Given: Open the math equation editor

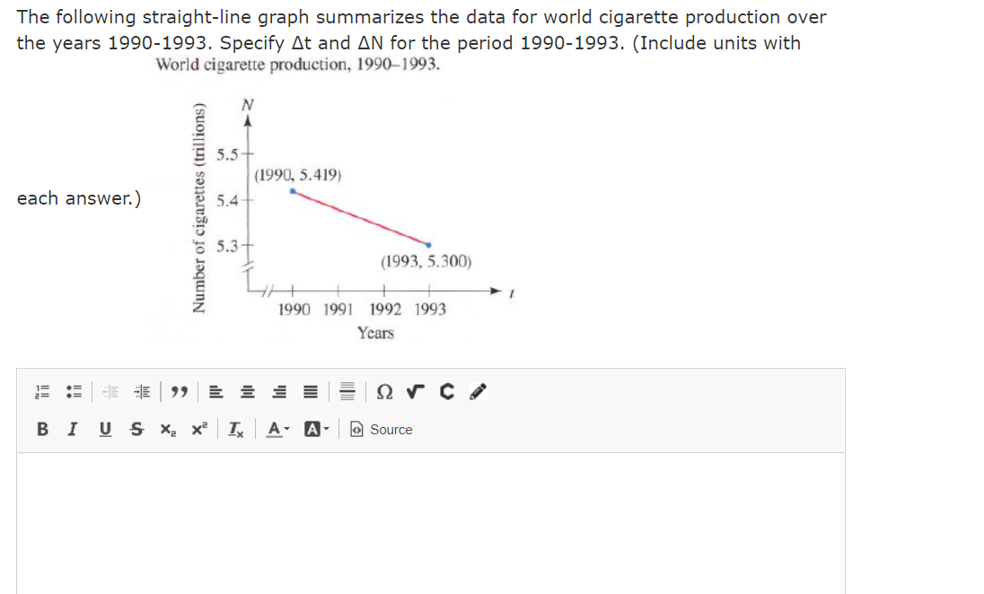Looking at the screenshot, I should 413,393.
